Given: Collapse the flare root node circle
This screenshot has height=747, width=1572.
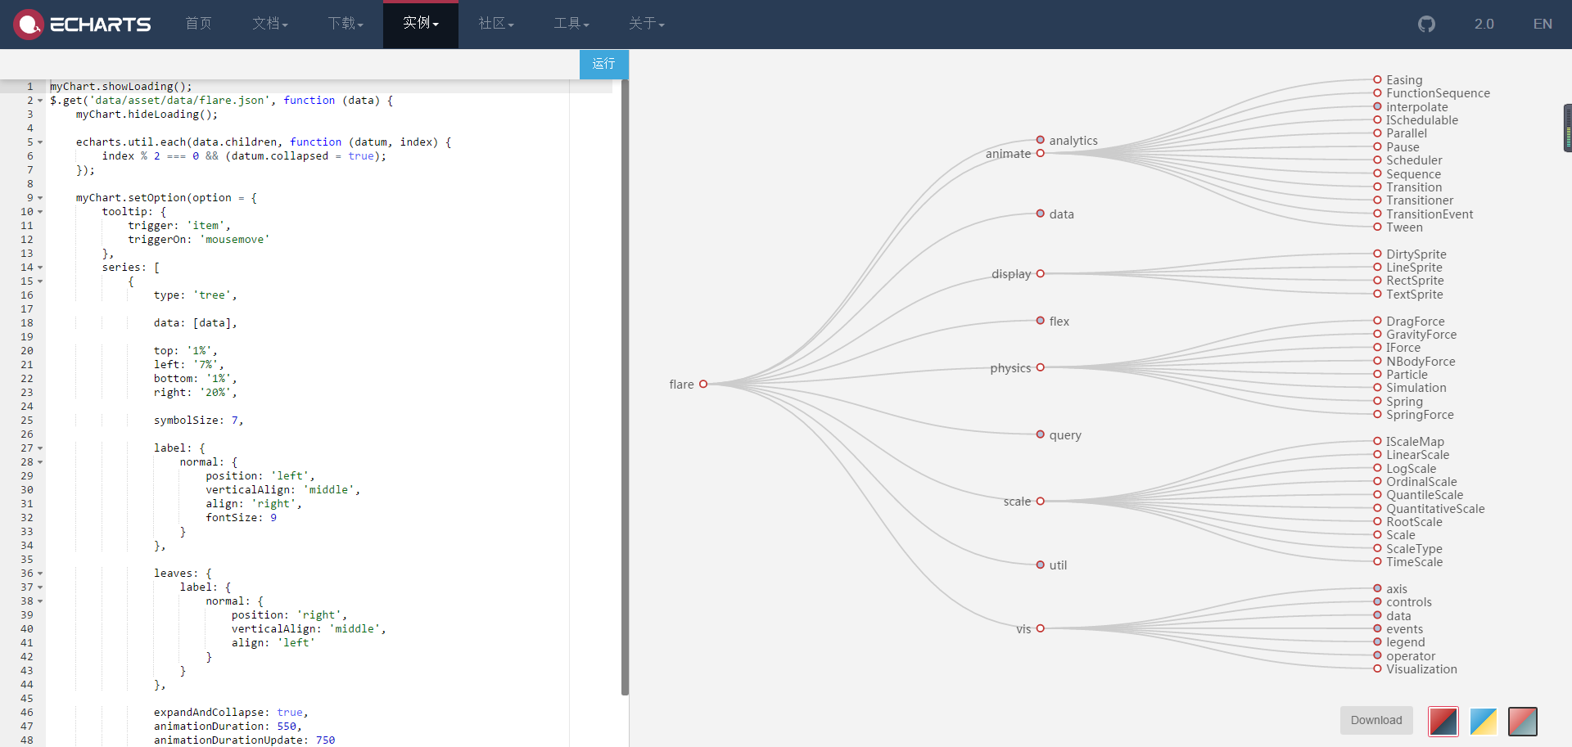Looking at the screenshot, I should (703, 384).
